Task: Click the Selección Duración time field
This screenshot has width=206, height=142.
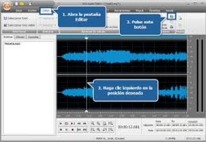Action: click(196, 125)
